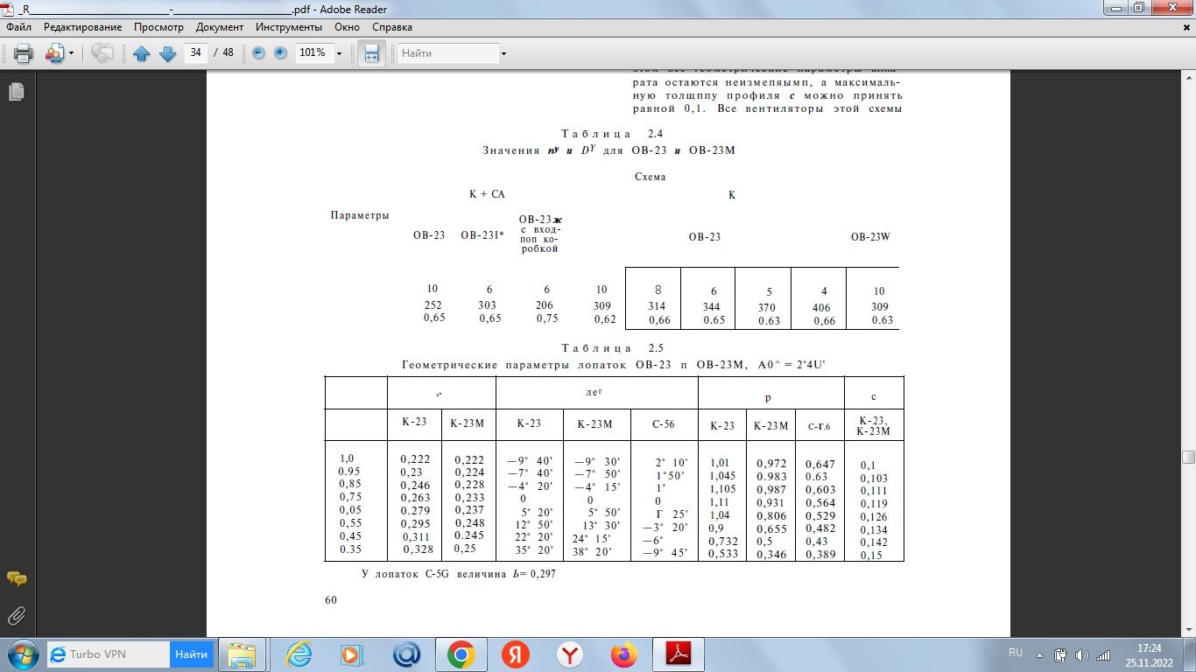Click the zoom in plus button

pyautogui.click(x=280, y=52)
